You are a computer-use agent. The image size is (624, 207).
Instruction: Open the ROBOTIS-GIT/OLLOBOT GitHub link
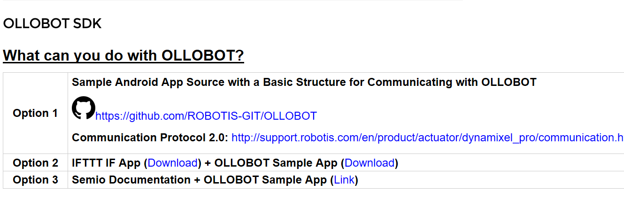pyautogui.click(x=206, y=116)
